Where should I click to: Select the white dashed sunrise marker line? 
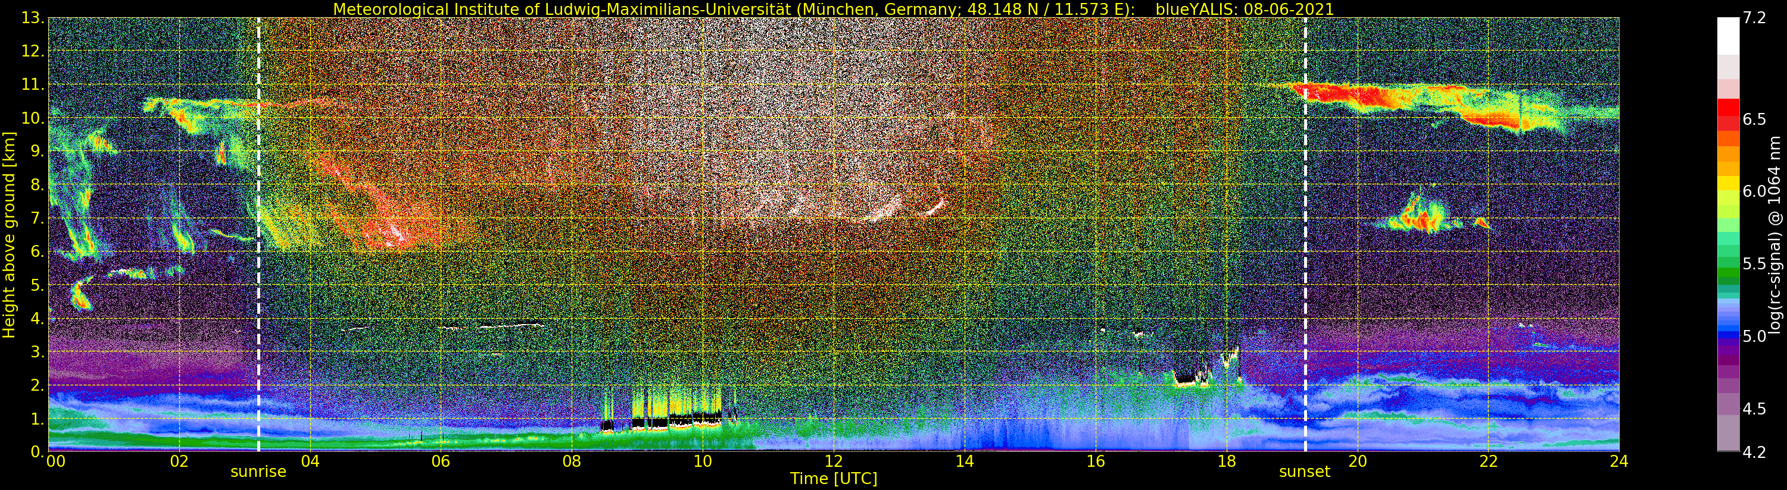click(x=259, y=235)
